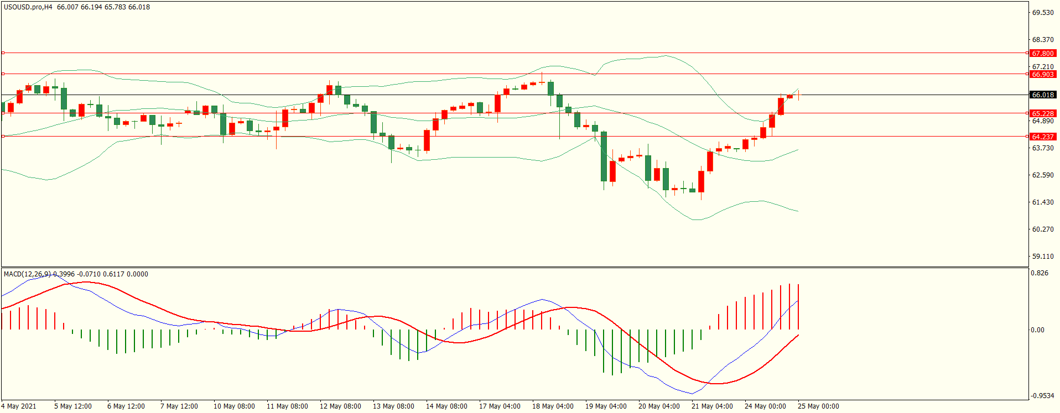Image resolution: width=1060 pixels, height=413 pixels.
Task: Click the 20 May 04:00 time label
Action: (659, 406)
